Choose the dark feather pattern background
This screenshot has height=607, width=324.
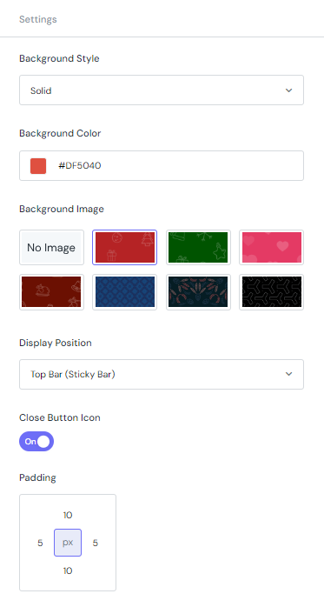(x=198, y=292)
